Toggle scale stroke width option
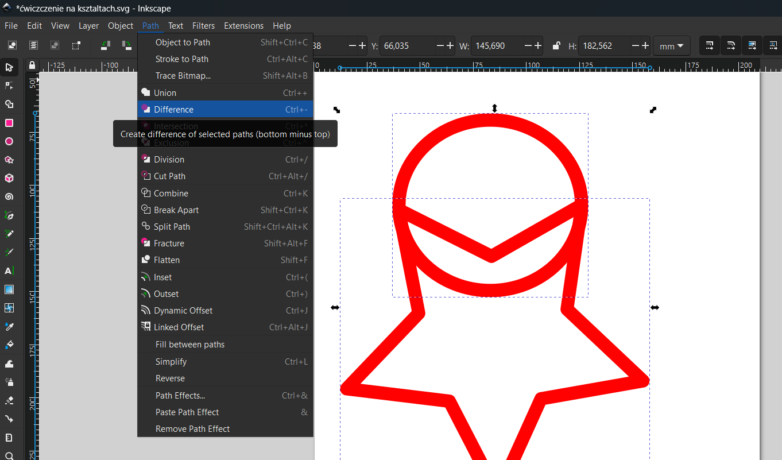This screenshot has height=460, width=782. point(710,45)
